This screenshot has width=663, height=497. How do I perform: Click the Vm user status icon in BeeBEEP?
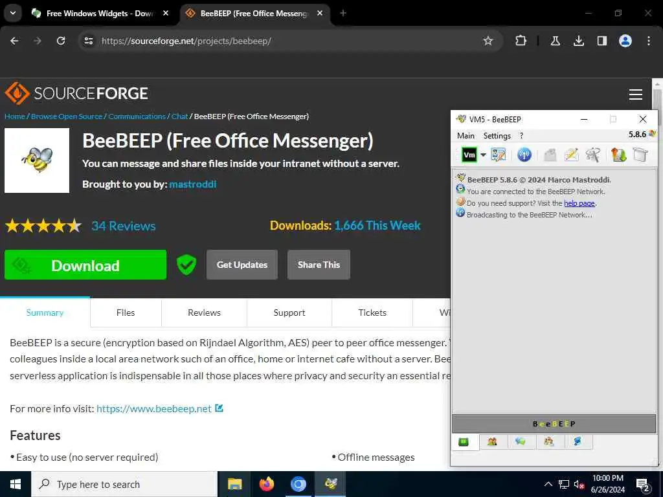coord(469,155)
